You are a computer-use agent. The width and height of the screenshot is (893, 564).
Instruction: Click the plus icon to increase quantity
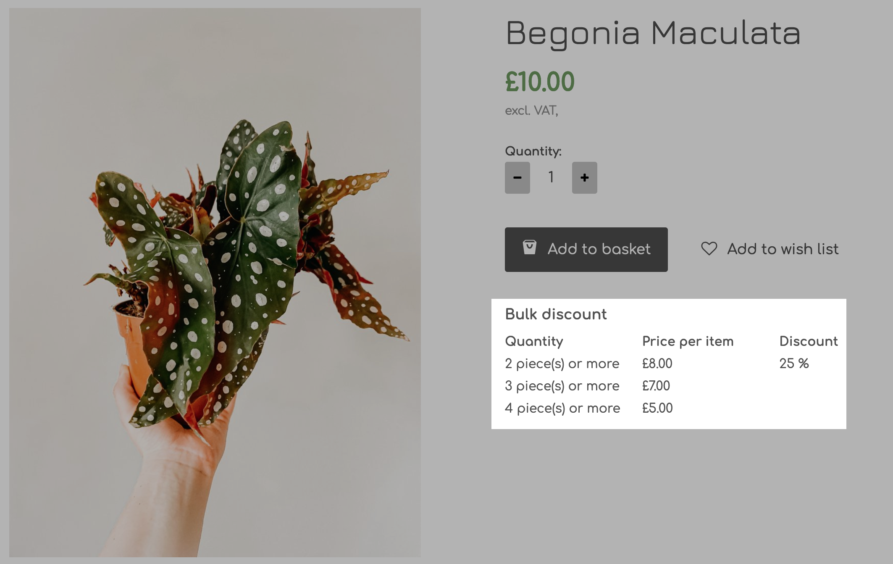[x=584, y=178]
